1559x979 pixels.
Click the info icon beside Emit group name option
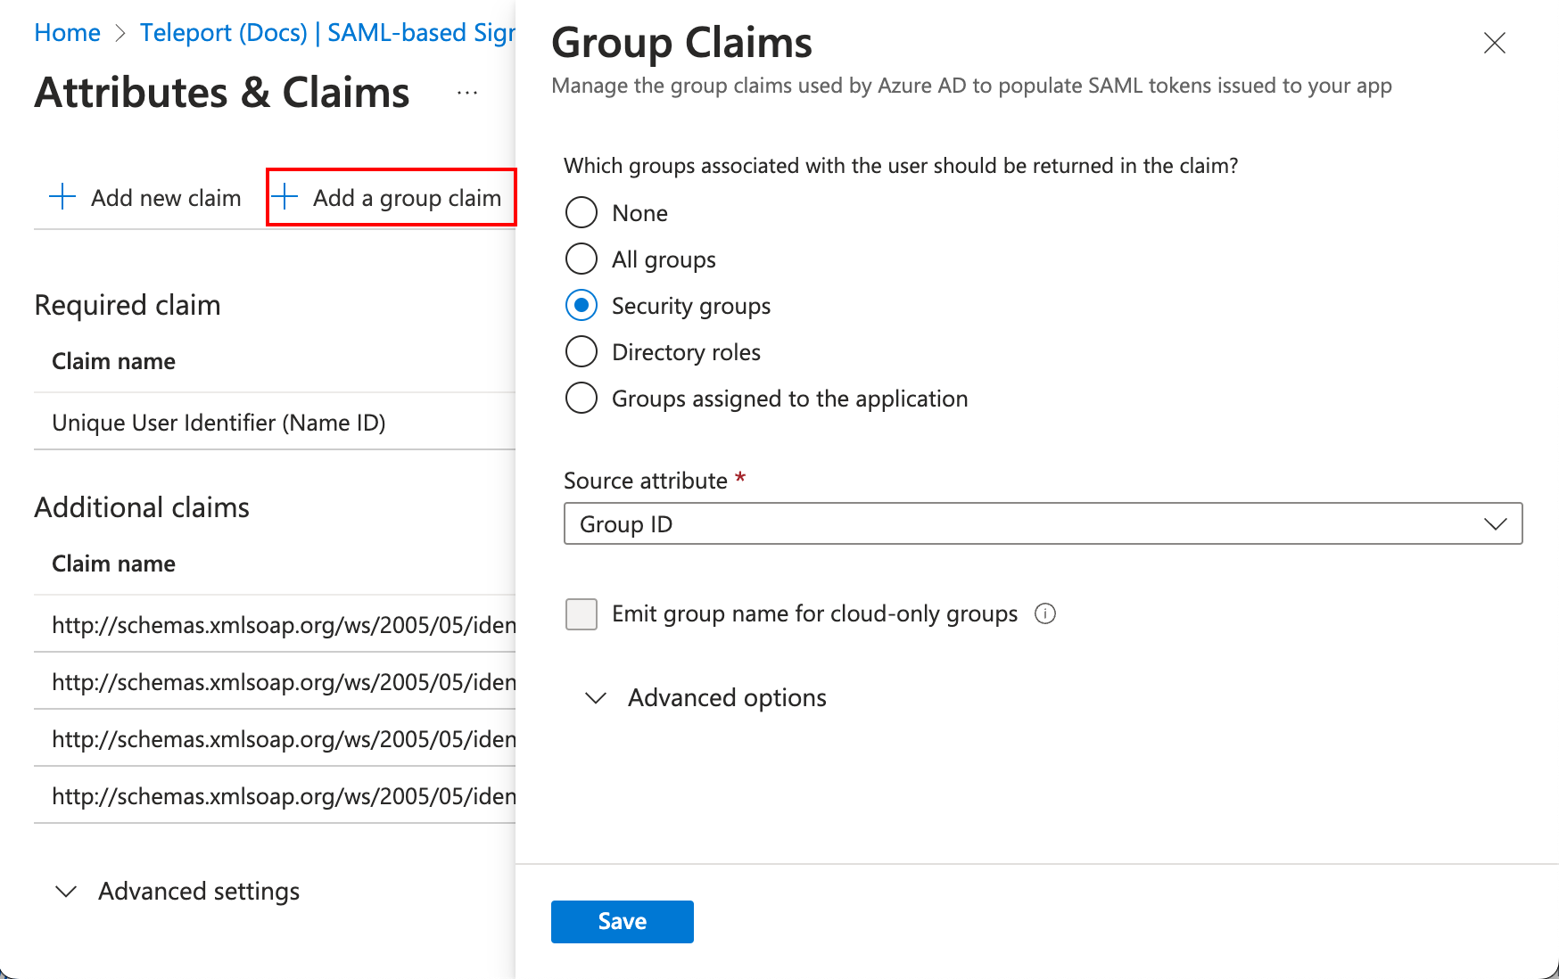pos(1045,613)
